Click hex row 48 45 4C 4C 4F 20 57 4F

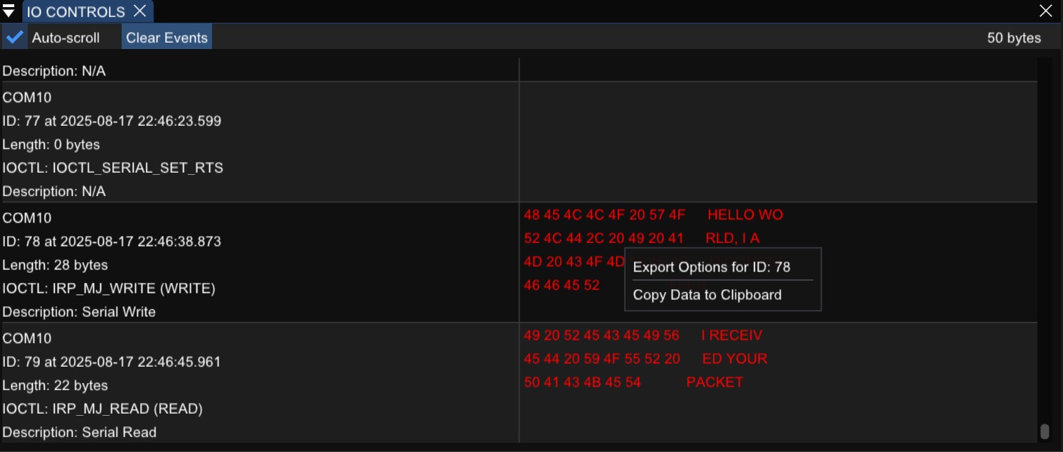(x=605, y=215)
